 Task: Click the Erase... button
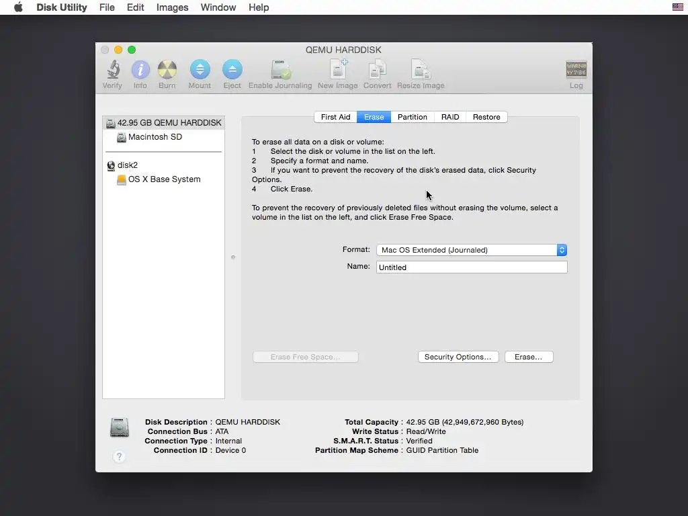point(529,357)
